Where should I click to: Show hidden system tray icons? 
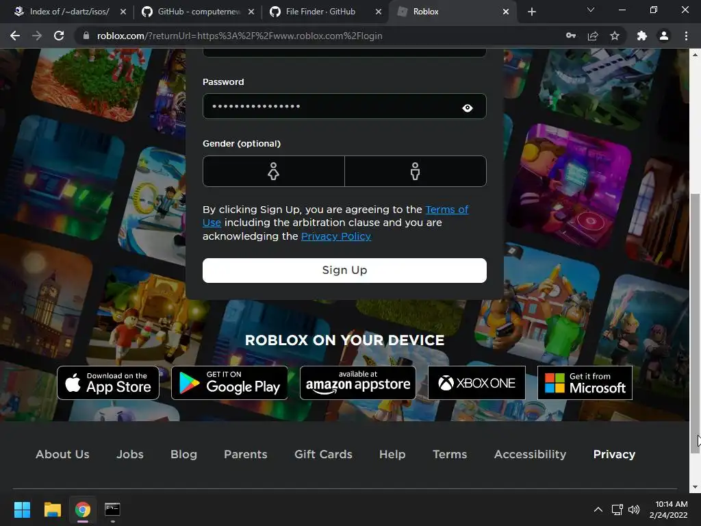[598, 510]
